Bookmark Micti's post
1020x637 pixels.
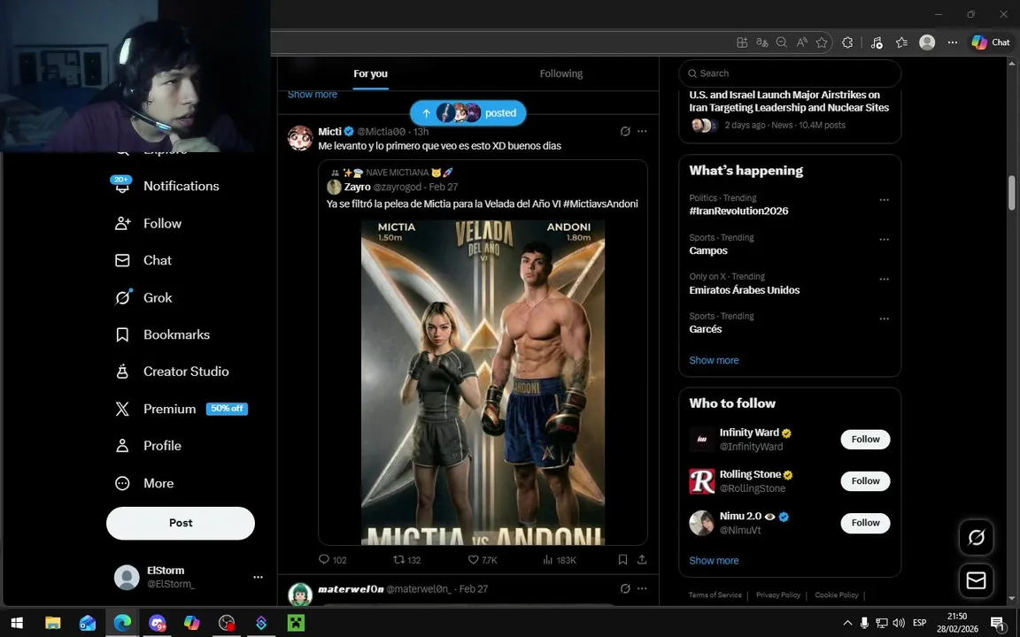622,560
